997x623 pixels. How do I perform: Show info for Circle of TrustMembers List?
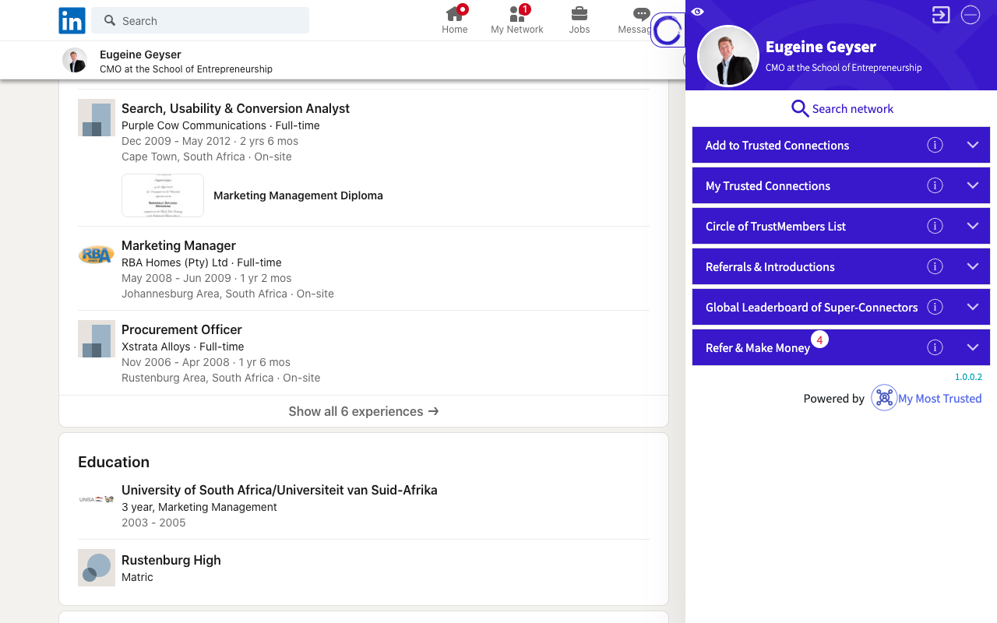[x=935, y=226]
